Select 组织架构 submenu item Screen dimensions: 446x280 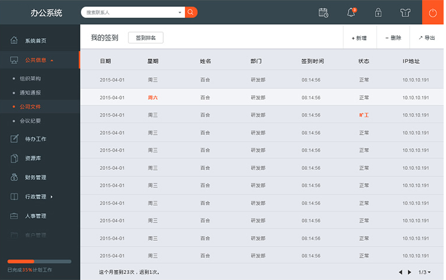(x=30, y=78)
